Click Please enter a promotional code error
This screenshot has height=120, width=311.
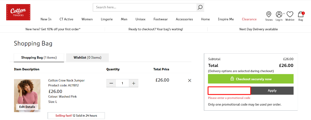(229, 98)
